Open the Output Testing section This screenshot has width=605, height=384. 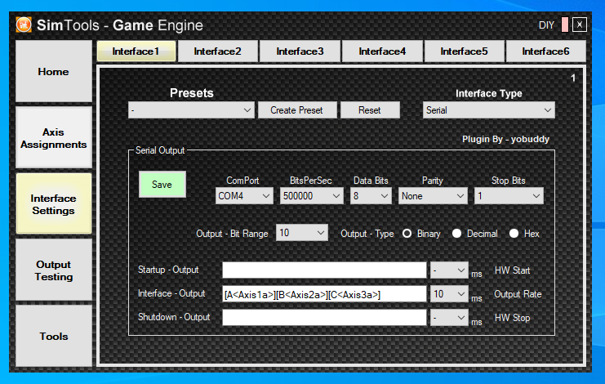54,270
